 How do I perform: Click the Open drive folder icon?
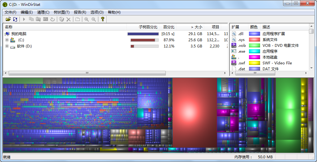point(8,19)
